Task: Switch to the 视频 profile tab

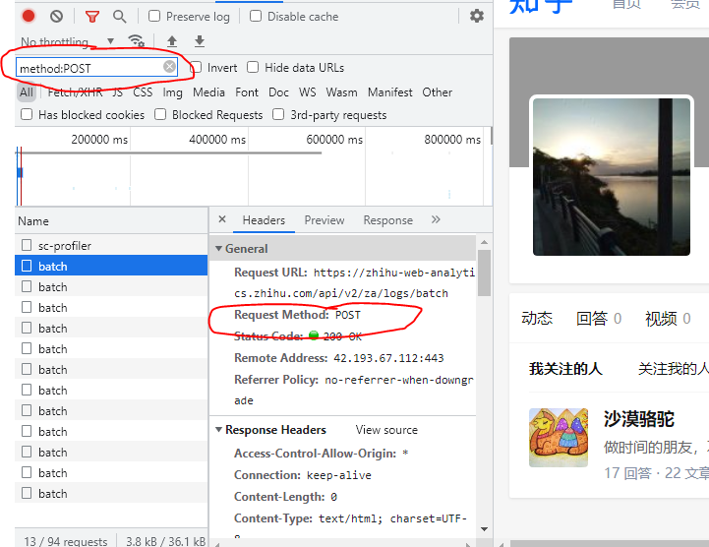Action: click(x=668, y=319)
